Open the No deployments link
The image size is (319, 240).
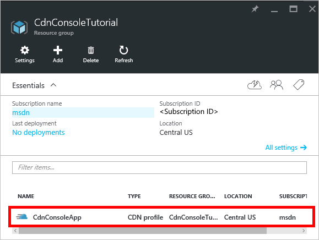click(x=39, y=133)
